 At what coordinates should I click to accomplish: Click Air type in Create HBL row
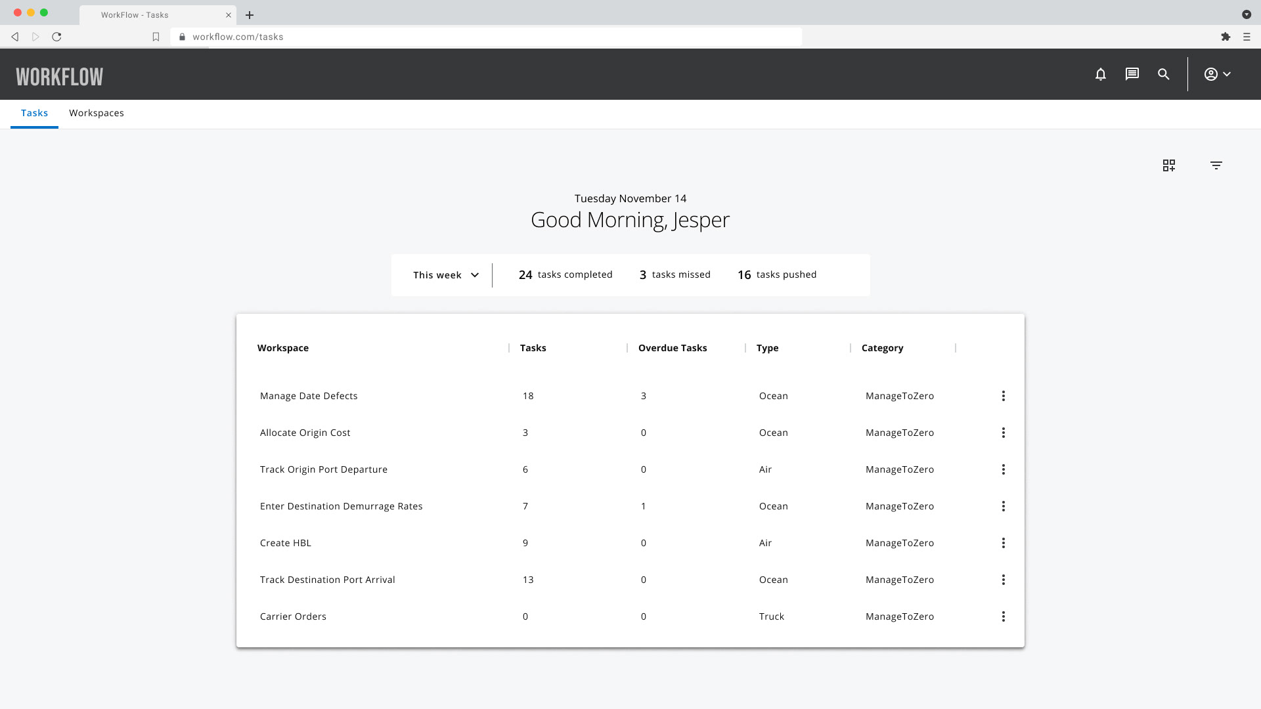[766, 543]
